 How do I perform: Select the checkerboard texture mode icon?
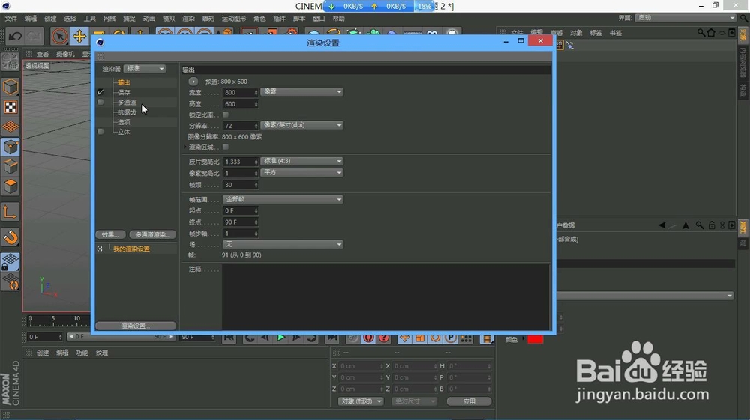pos(10,107)
